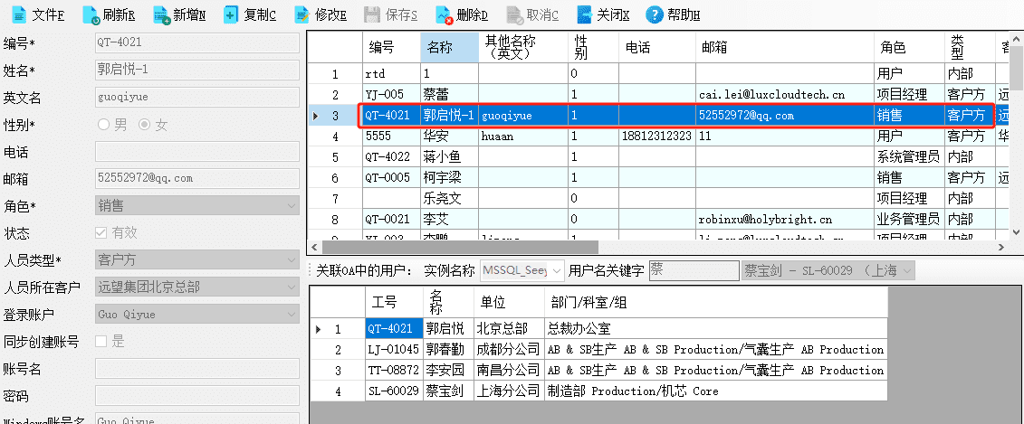Enable the 同步创建账号 checkbox

click(x=101, y=341)
